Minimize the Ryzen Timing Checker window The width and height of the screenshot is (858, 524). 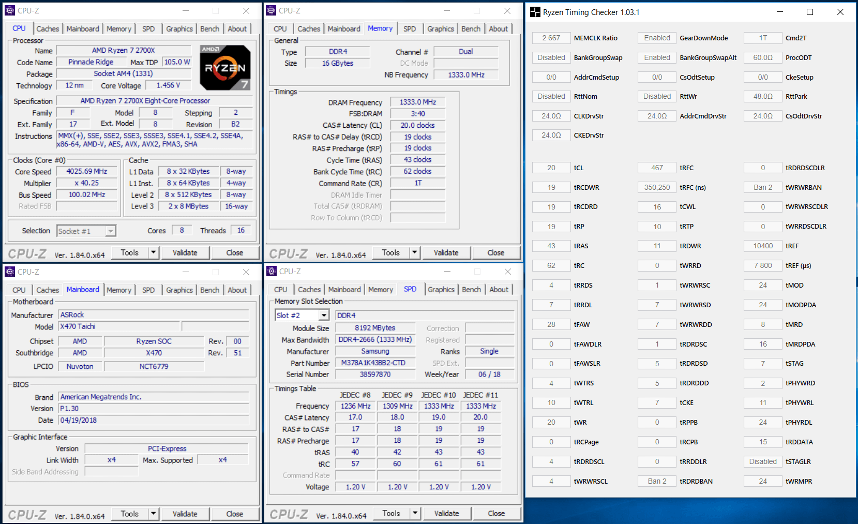coord(780,12)
